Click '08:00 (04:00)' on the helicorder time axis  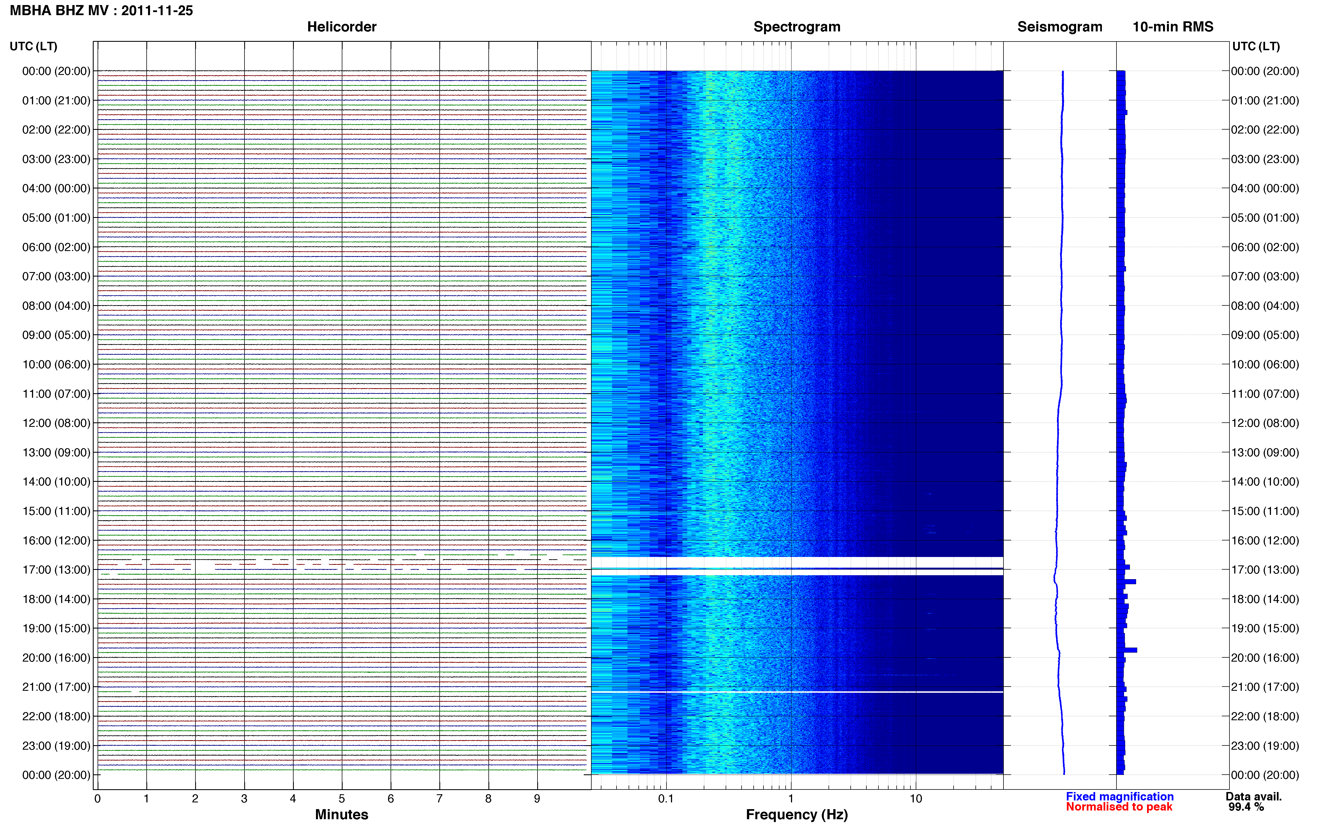56,306
